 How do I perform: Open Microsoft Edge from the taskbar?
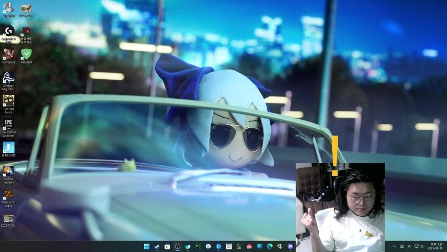pyautogui.click(x=270, y=246)
